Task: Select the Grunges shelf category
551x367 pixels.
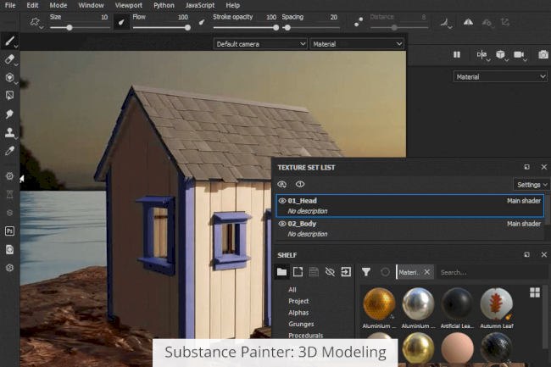Action: point(301,324)
